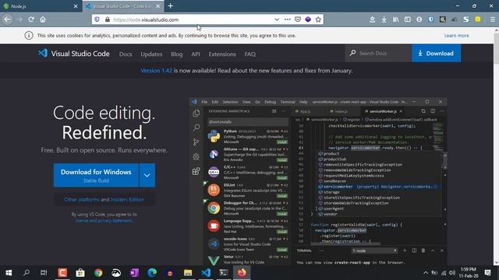Open the Firefox library icon
The width and height of the screenshot is (499, 280).
tap(395, 19)
